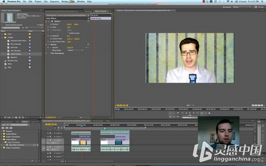Reset the Motion effect parameters
The image size is (266, 166).
tap(88, 21)
